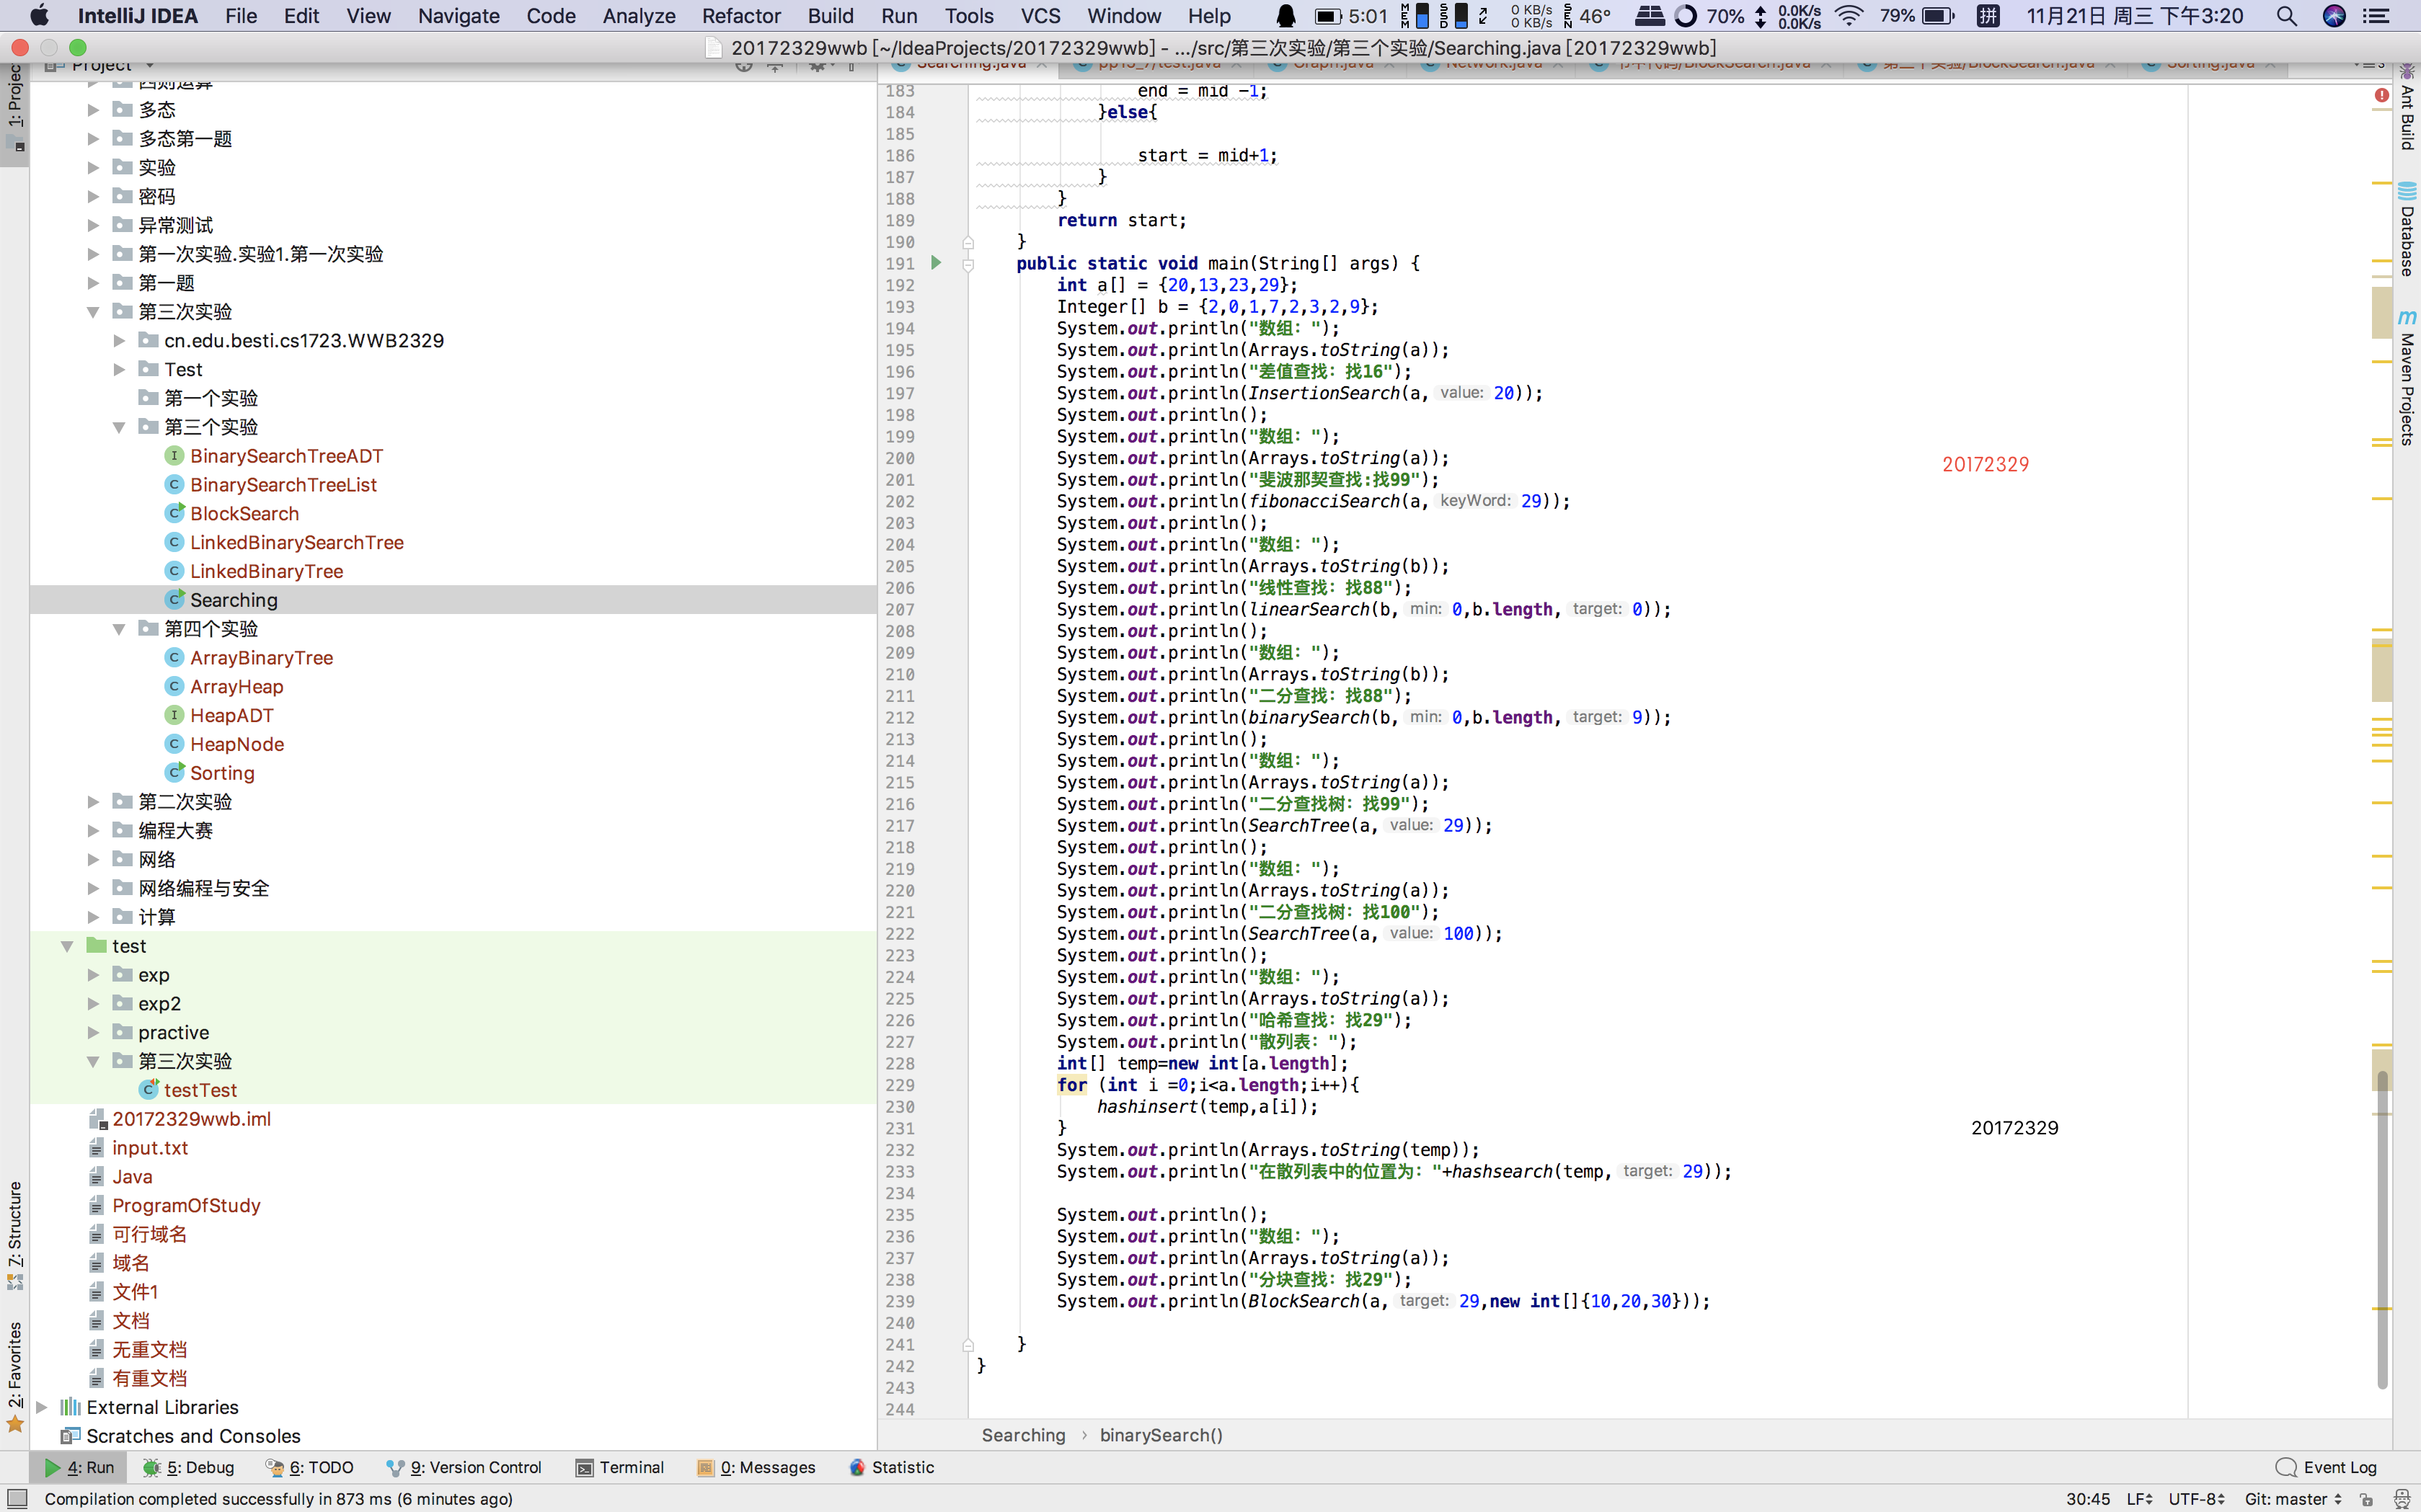Click the Siri icon in menu bar
Screen dimensions: 2421x1512
click(2334, 16)
